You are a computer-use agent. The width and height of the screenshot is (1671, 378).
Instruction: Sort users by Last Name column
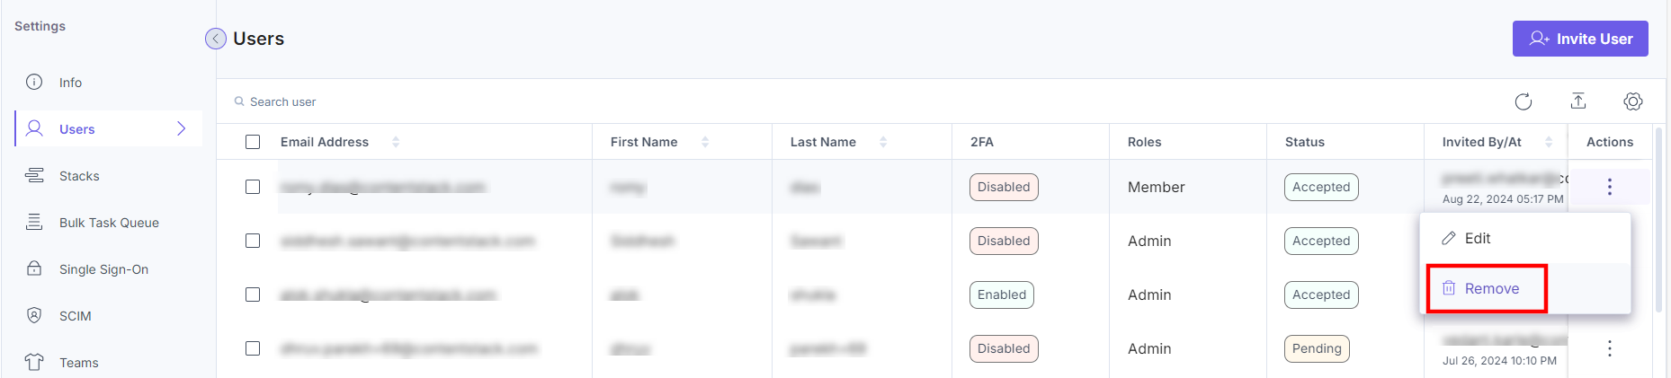[883, 142]
